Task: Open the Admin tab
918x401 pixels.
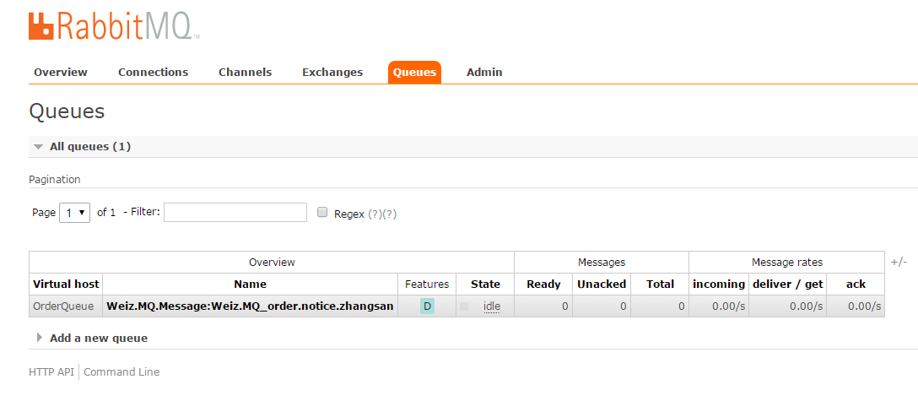Action: point(484,72)
